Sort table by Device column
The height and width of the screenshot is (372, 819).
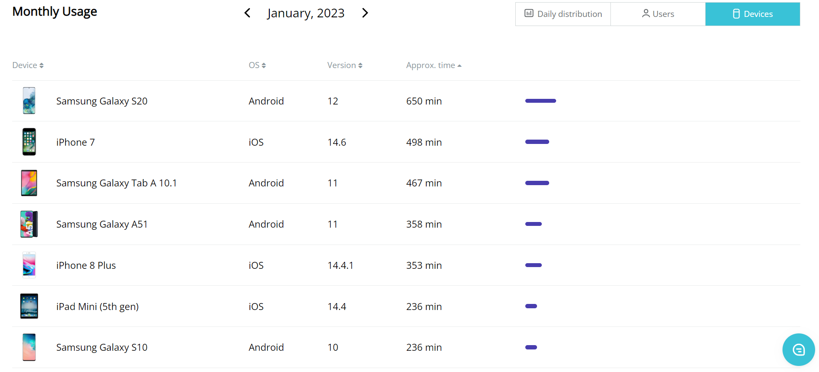28,65
